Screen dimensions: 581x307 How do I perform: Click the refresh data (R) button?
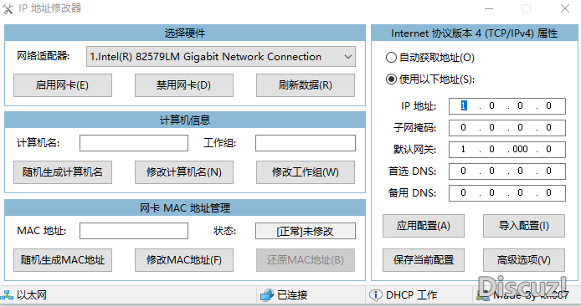pos(306,85)
